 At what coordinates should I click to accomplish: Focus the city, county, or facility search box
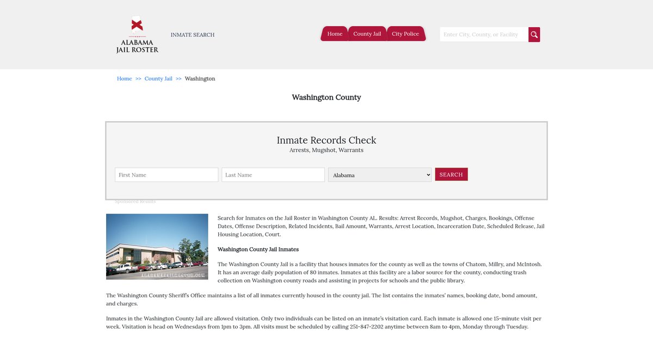pos(483,35)
